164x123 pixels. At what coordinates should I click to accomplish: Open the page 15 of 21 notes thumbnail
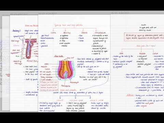point(137,63)
